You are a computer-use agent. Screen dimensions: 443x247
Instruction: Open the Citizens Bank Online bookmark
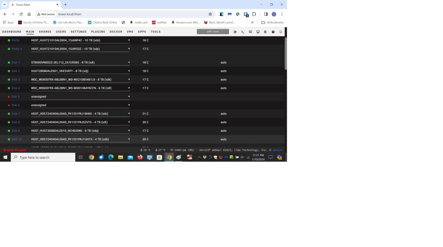pyautogui.click(x=102, y=22)
